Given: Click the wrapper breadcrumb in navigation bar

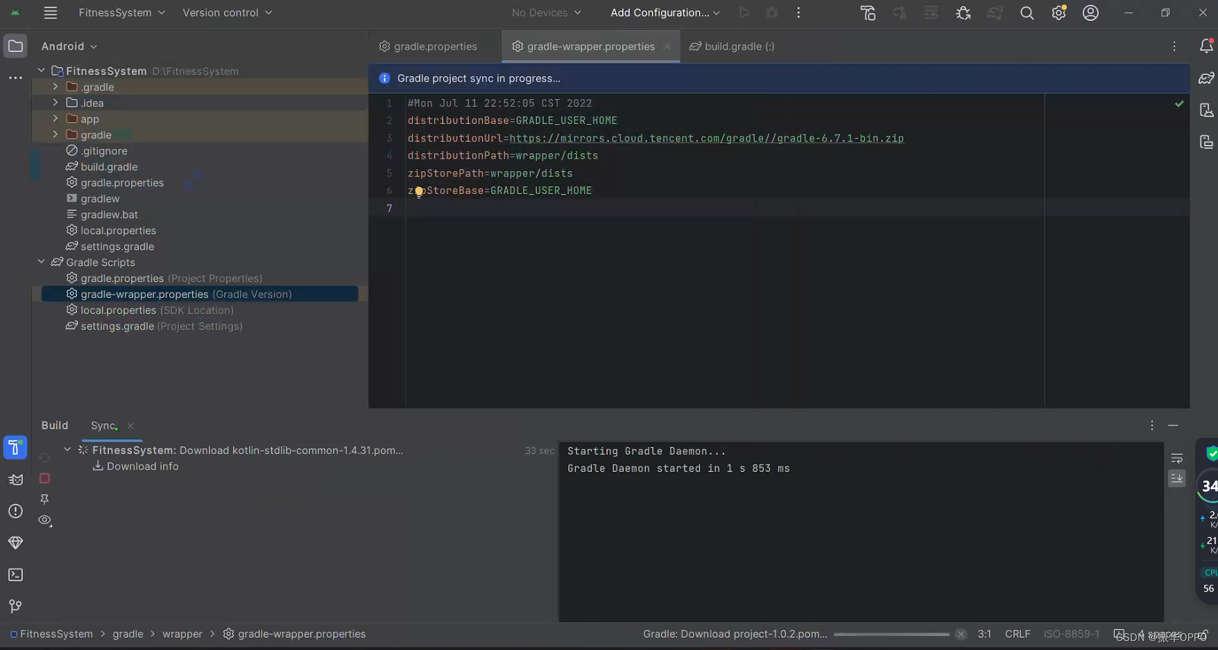Looking at the screenshot, I should click(x=182, y=634).
